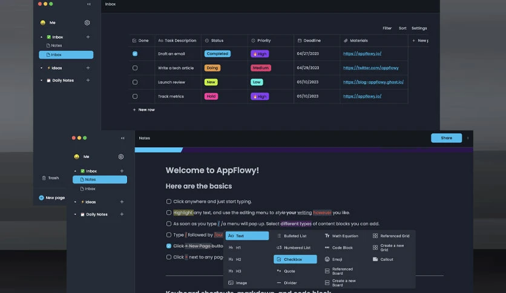506x293 pixels.
Task: Add a New row to the grid
Action: pyautogui.click(x=143, y=110)
